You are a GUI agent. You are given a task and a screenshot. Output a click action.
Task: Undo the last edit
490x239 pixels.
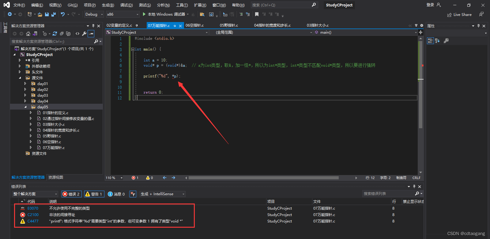click(63, 14)
